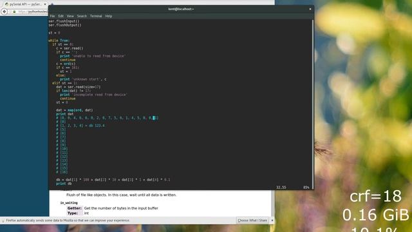This screenshot has height=232, width=412.
Task: Click the '# [16]' comment line
Action: [62, 172]
